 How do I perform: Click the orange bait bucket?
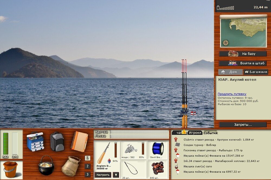point(11,169)
